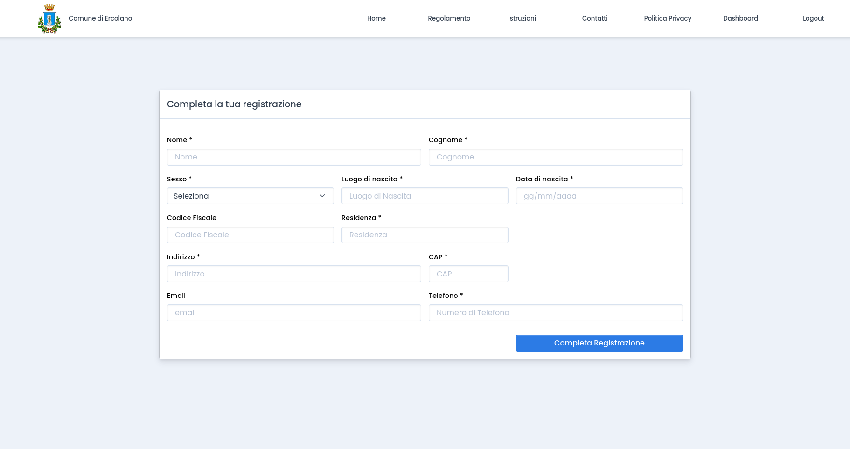Select the CAP input box

tap(468, 274)
